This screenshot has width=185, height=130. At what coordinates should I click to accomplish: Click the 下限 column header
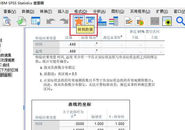[135, 37]
